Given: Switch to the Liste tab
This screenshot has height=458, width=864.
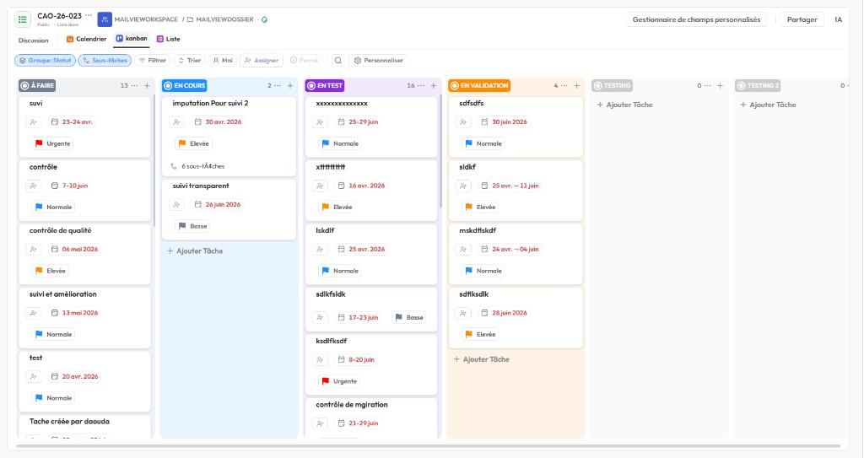Looking at the screenshot, I should [169, 39].
